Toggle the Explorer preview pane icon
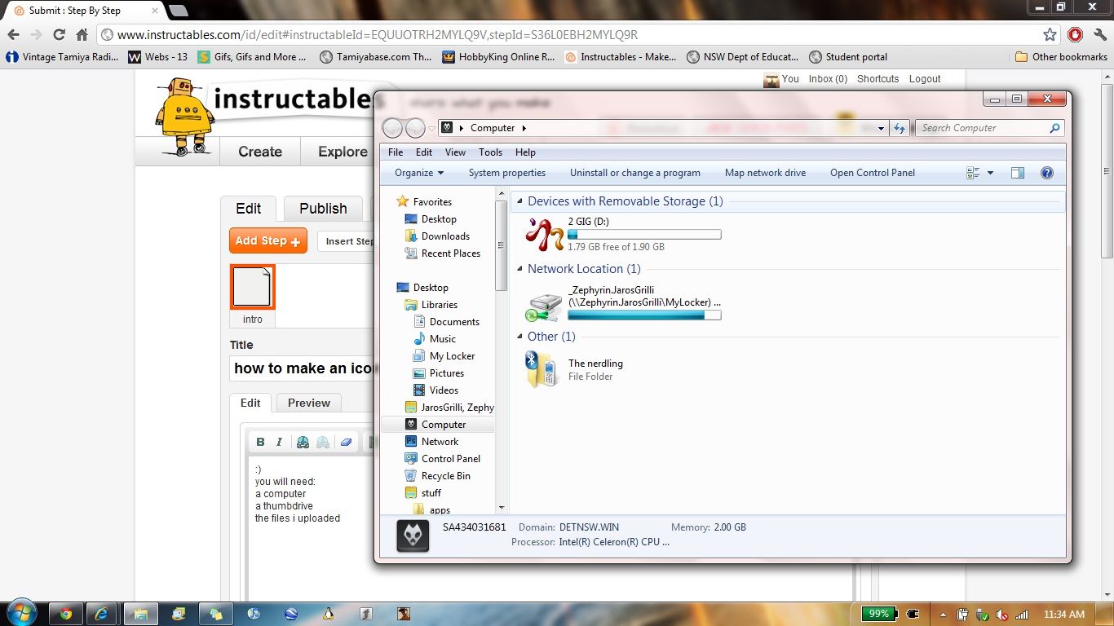The height and width of the screenshot is (626, 1114). [x=1017, y=173]
